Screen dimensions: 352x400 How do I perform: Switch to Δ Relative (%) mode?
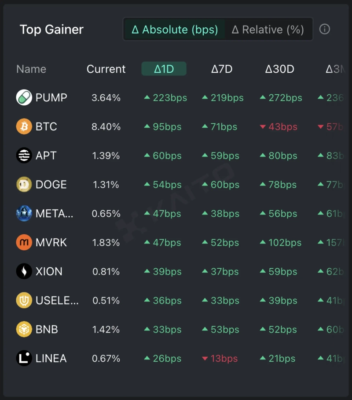(x=268, y=30)
